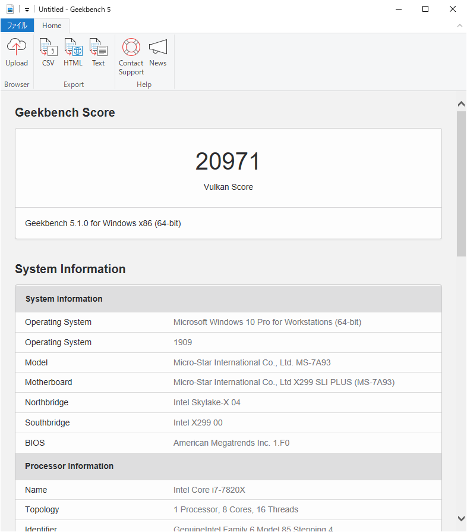The width and height of the screenshot is (467, 532).
Task: Click the Model value MS-7A93
Action: click(x=252, y=362)
